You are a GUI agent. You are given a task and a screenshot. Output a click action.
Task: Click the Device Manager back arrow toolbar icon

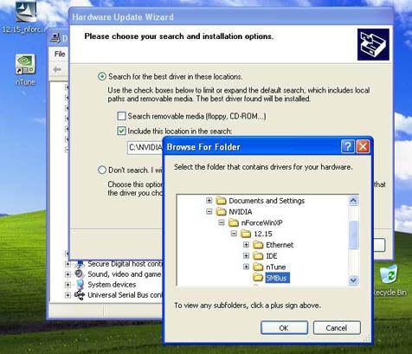point(57,69)
